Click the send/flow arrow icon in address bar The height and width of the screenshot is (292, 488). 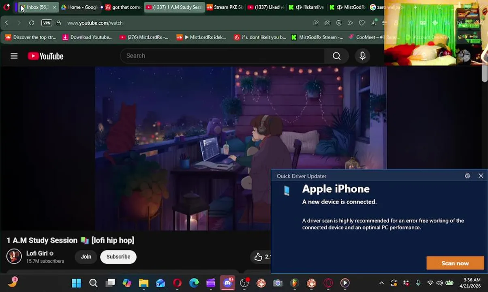(350, 23)
